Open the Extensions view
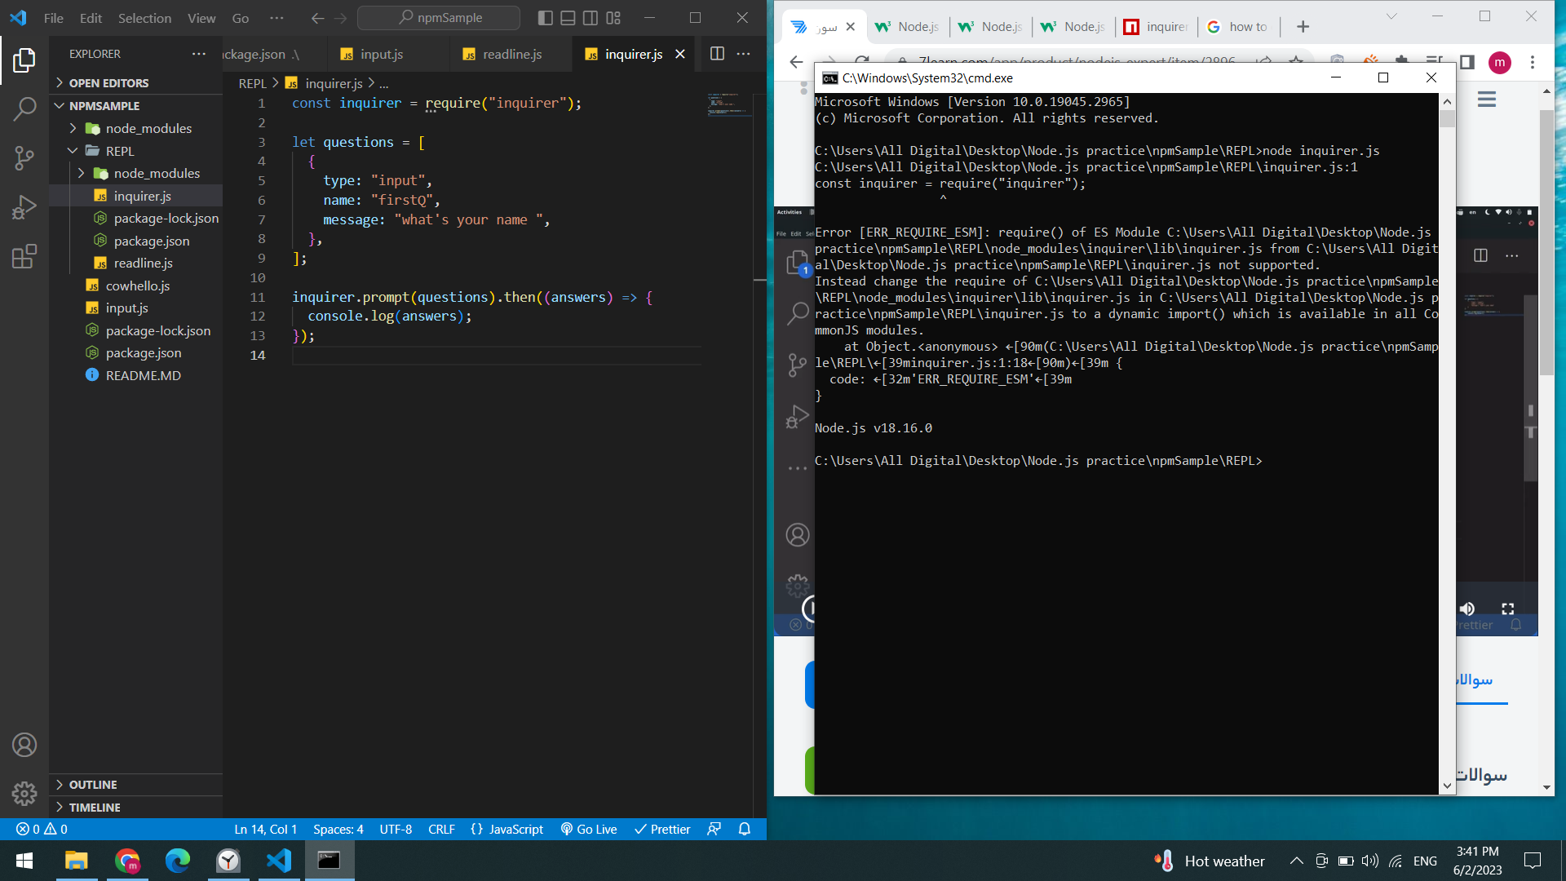This screenshot has height=881, width=1566. coord(24,256)
